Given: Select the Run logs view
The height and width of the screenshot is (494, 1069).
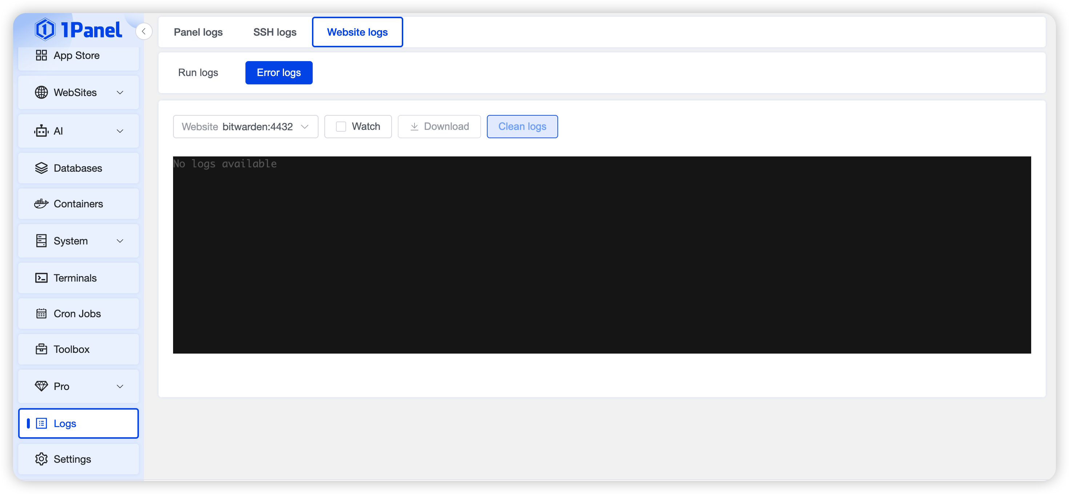Looking at the screenshot, I should [x=198, y=73].
